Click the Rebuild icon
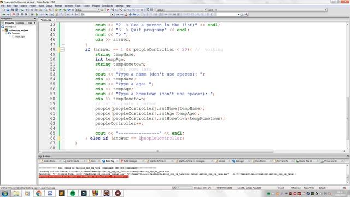Image resolution: width=350 pixels, height=197 pixels. [69, 10]
